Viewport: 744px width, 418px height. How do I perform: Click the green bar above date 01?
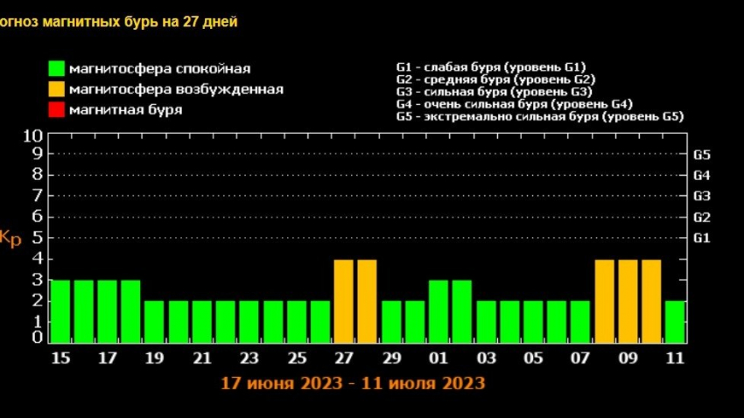pyautogui.click(x=439, y=310)
